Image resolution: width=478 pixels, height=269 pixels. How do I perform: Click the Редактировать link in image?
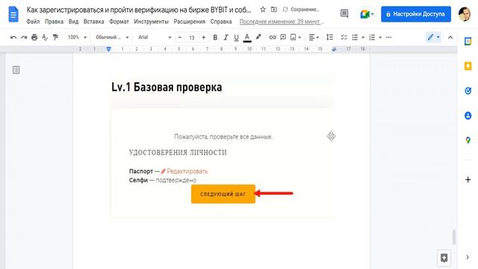point(187,171)
